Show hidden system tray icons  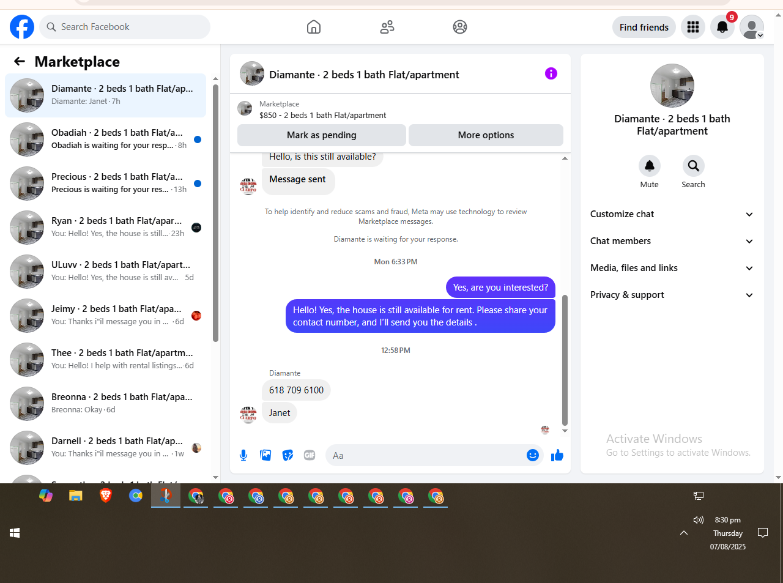point(684,533)
